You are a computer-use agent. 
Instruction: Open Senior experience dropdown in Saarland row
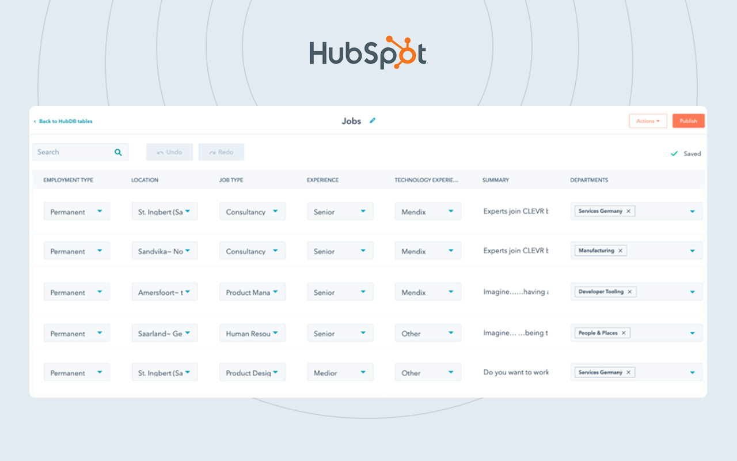340,333
